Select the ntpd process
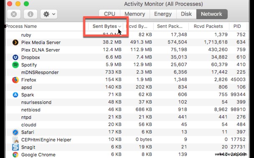 26,117
